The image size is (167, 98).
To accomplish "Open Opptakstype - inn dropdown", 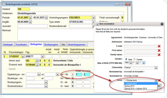I will pyautogui.click(x=39, y=75).
